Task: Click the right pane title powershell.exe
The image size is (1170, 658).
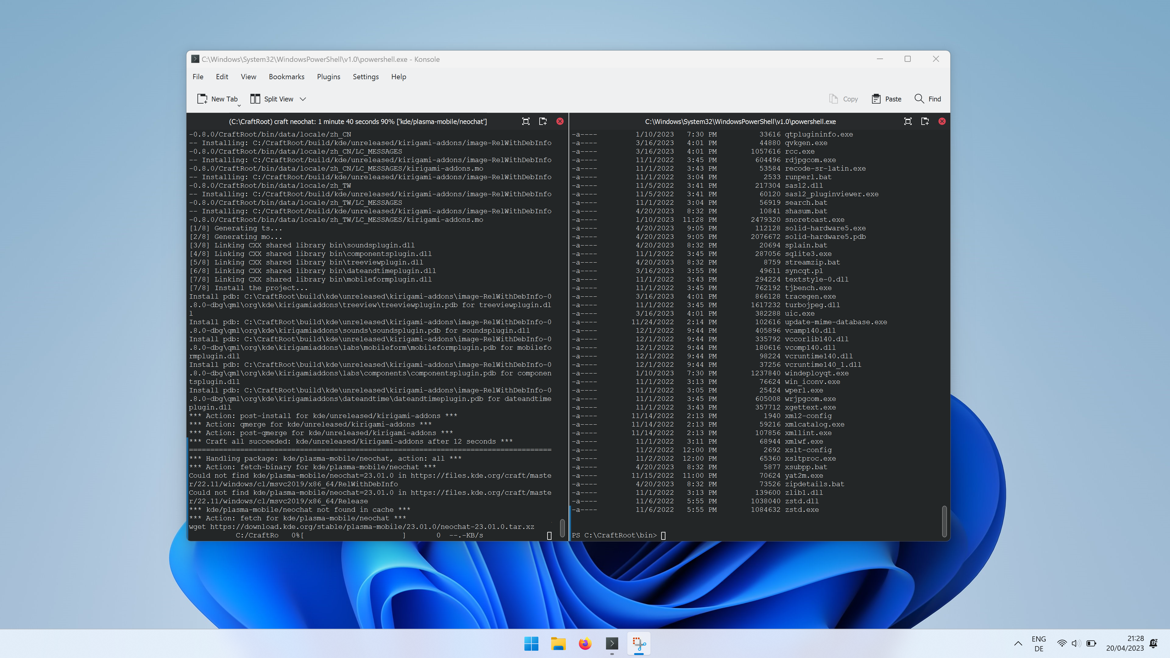Action: 740,122
